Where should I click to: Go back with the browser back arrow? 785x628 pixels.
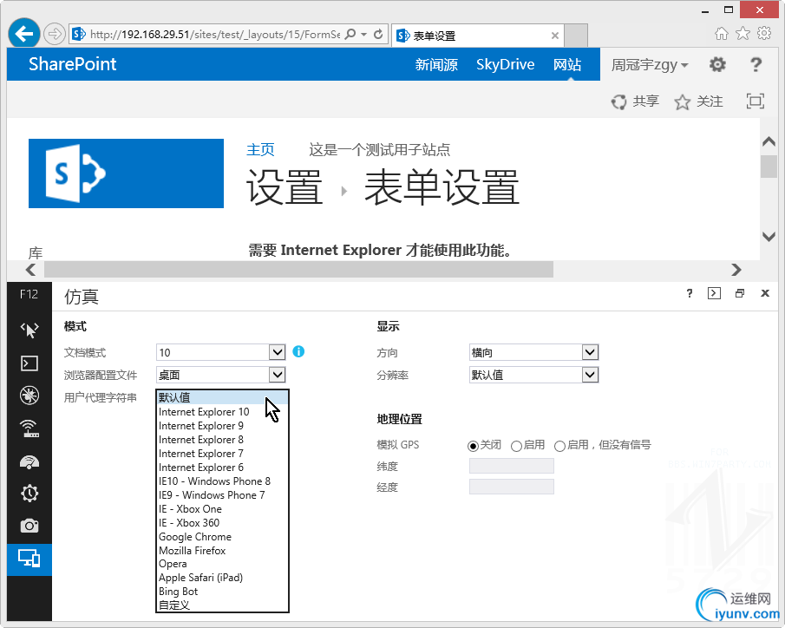click(x=24, y=34)
